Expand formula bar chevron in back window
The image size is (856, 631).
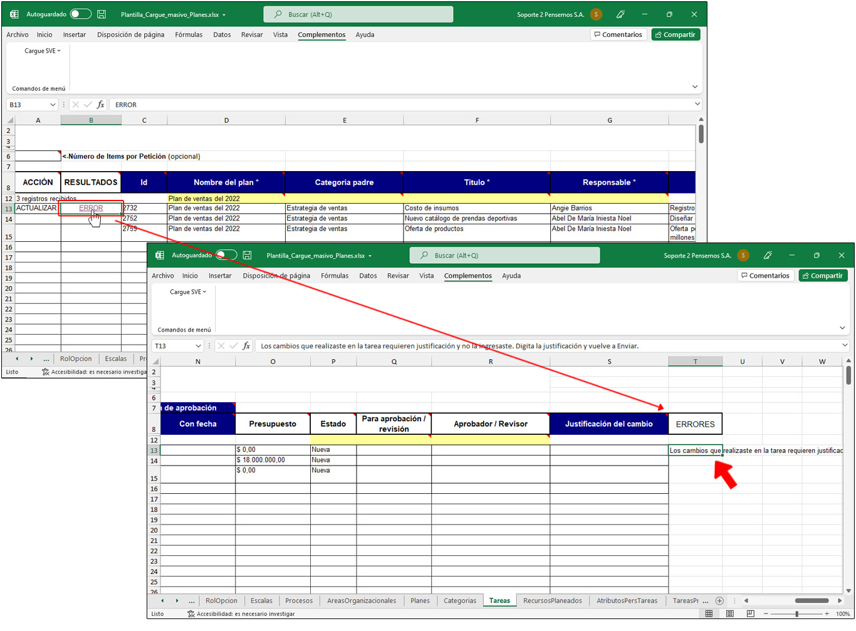697,104
